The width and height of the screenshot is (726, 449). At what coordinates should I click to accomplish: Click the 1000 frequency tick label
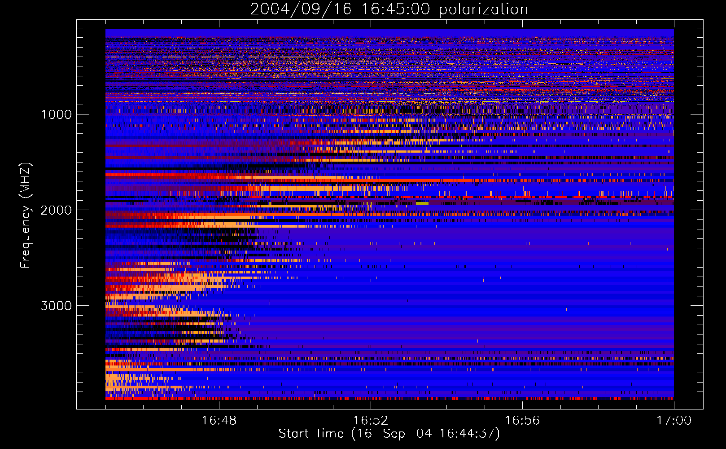pos(56,114)
